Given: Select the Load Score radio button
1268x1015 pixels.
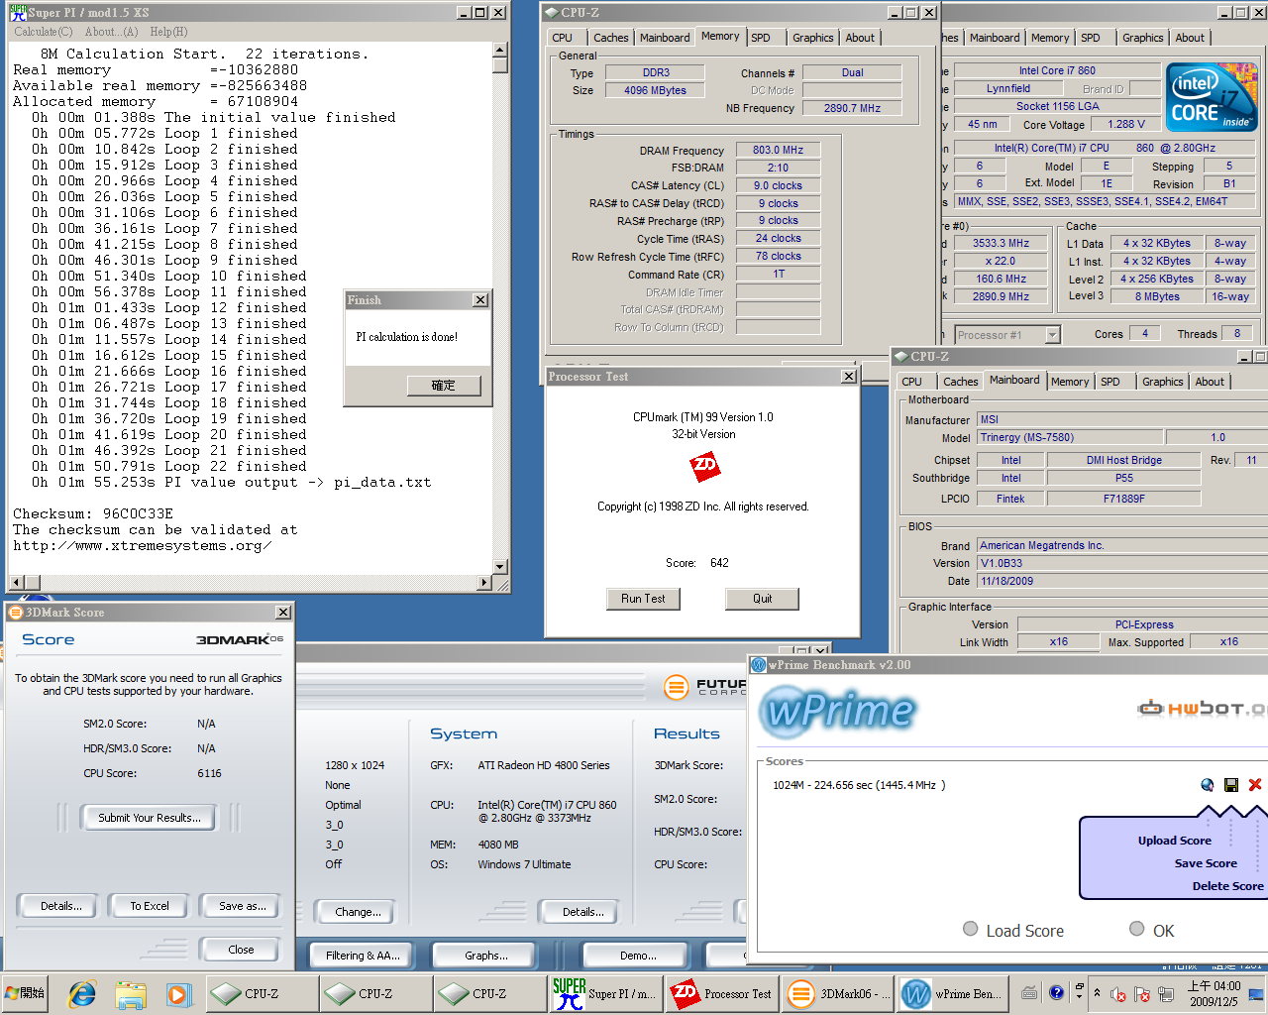Looking at the screenshot, I should (x=970, y=929).
